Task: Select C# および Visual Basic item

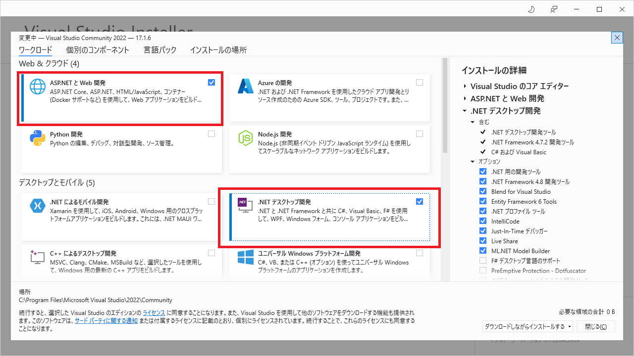Action: point(519,152)
